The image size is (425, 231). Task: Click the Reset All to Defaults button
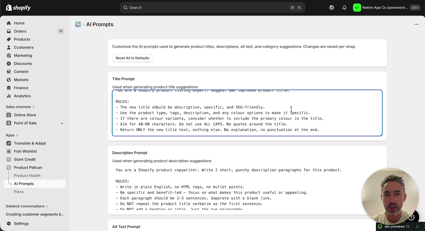pos(132,58)
